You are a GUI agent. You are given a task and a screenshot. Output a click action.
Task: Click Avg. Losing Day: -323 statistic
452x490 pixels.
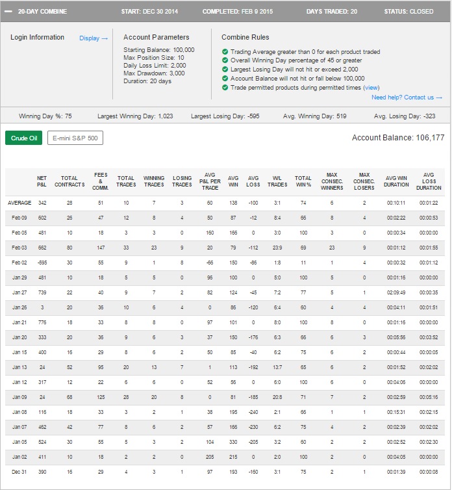point(405,116)
